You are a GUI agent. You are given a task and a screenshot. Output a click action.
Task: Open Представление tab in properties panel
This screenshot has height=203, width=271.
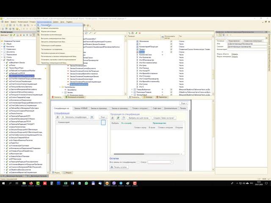tap(234, 41)
